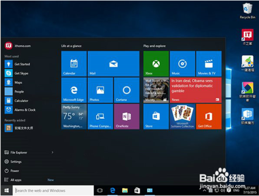Open the Get Office tile
Viewport: 259px width, 196px height.
209,116
